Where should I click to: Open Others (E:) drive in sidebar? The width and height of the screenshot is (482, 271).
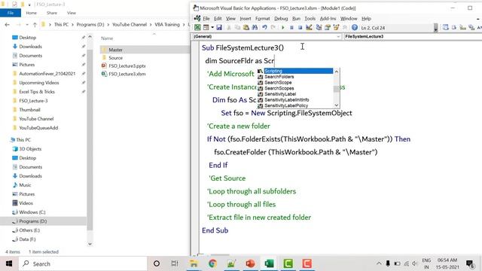pos(29,230)
